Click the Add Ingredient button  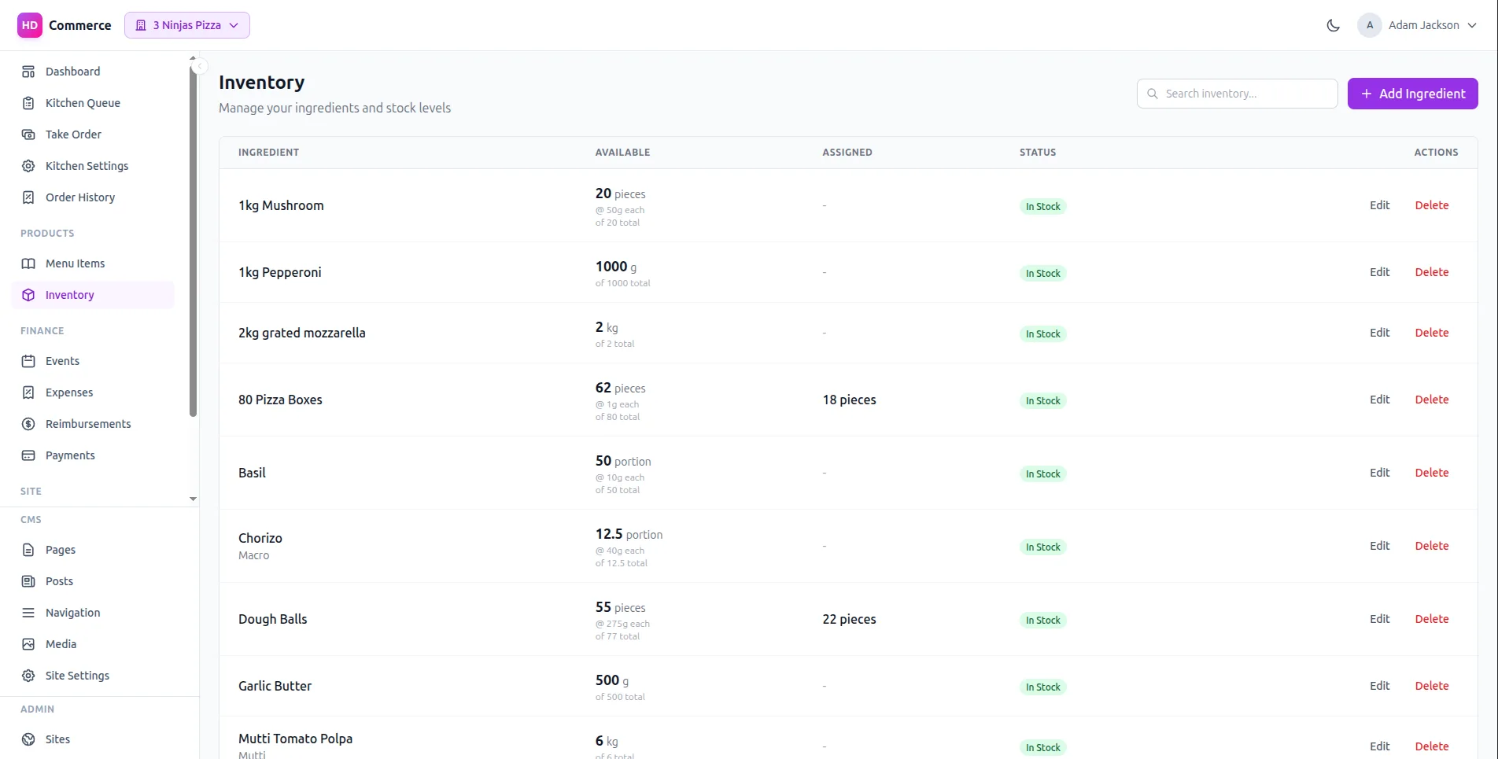pyautogui.click(x=1412, y=93)
